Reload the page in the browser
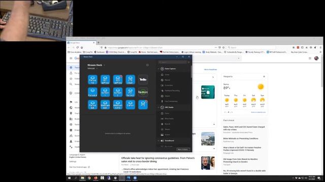Image resolution: width=325 pixels, height=182 pixels. click(x=78, y=48)
